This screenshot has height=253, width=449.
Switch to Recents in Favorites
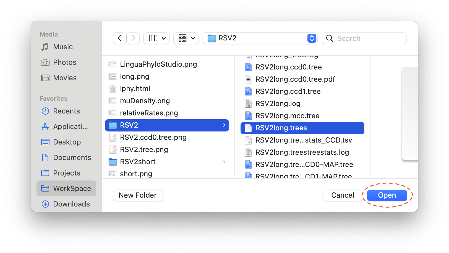pyautogui.click(x=66, y=111)
